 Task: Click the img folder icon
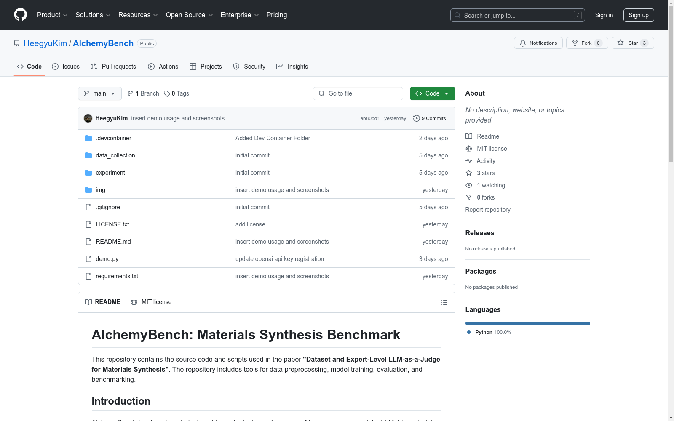[x=88, y=190]
